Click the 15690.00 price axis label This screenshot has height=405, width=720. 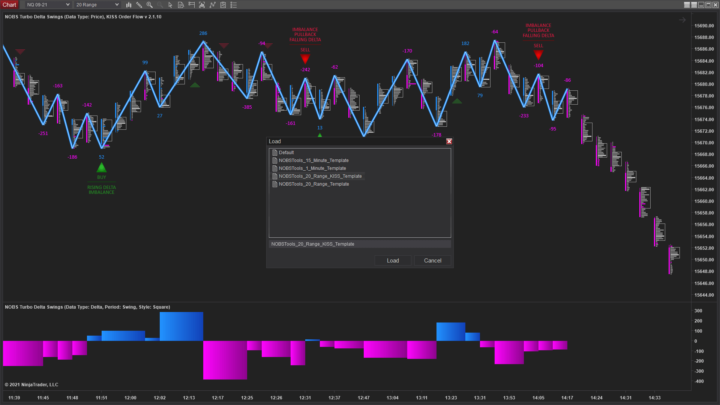point(704,26)
